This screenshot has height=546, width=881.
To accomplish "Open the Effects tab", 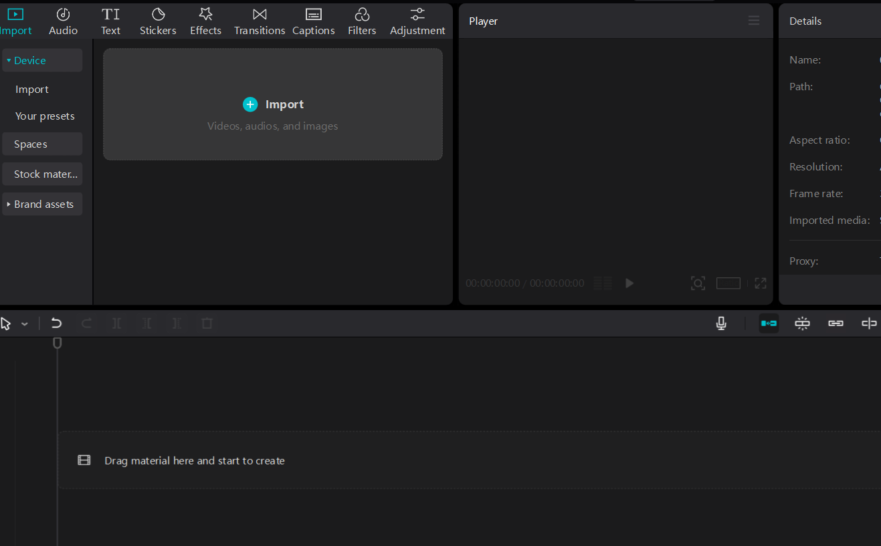I will click(205, 21).
